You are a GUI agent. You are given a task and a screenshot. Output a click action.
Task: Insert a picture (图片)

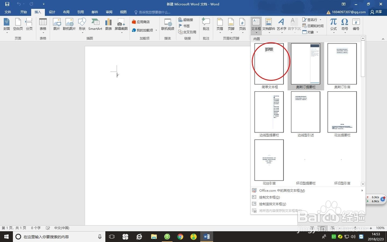pyautogui.click(x=57, y=25)
